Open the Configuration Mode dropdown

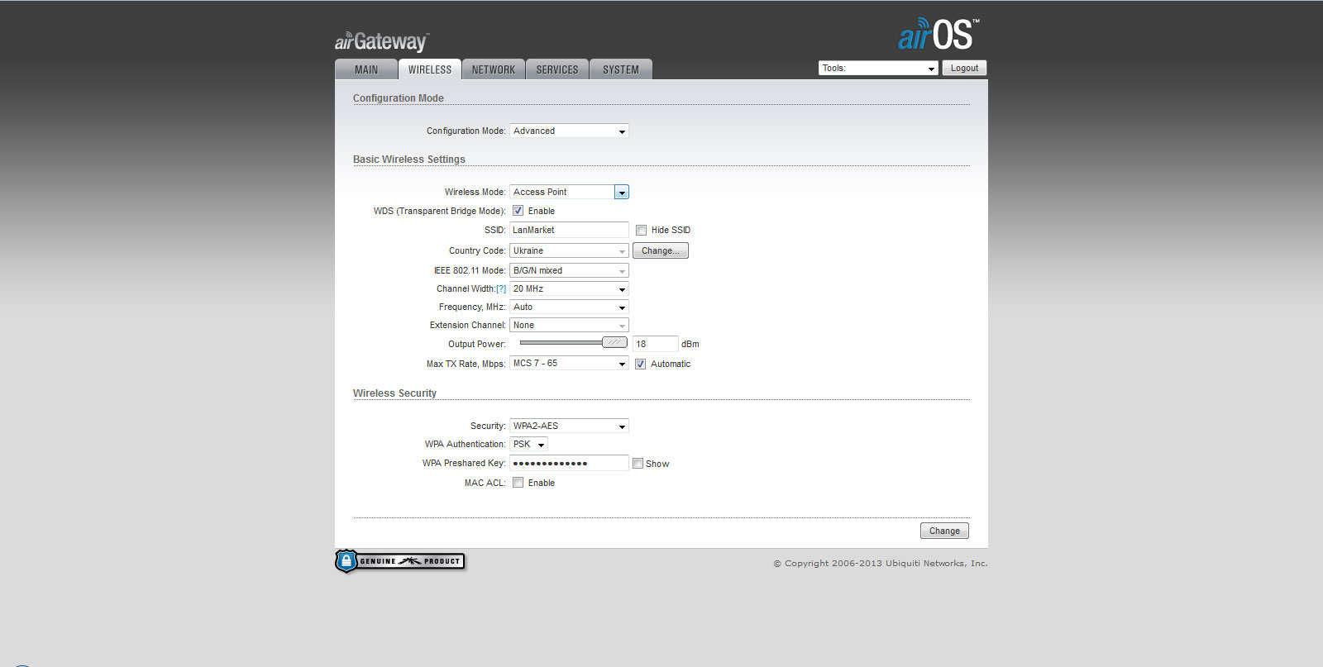click(569, 131)
